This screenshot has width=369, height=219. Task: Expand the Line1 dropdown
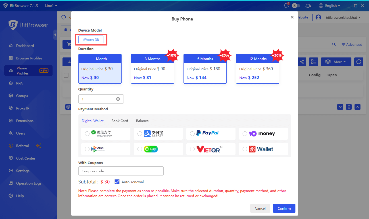pyautogui.click(x=51, y=6)
